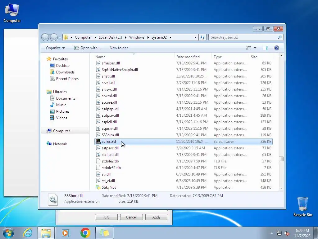This screenshot has width=318, height=239.
Task: Select the ssText3d screen saver icon
Action: 98,142
